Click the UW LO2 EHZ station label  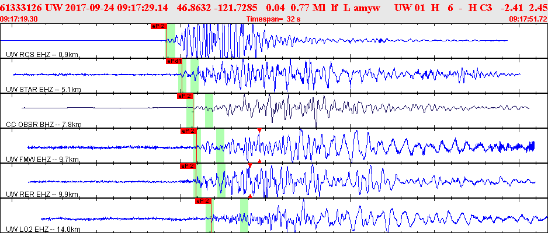coord(43,230)
